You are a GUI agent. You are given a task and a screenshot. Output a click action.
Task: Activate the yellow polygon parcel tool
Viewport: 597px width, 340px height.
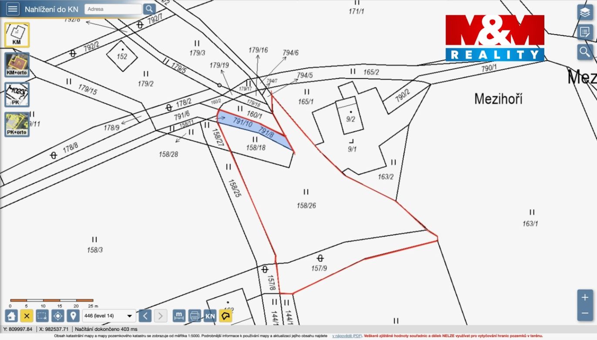[225, 316]
